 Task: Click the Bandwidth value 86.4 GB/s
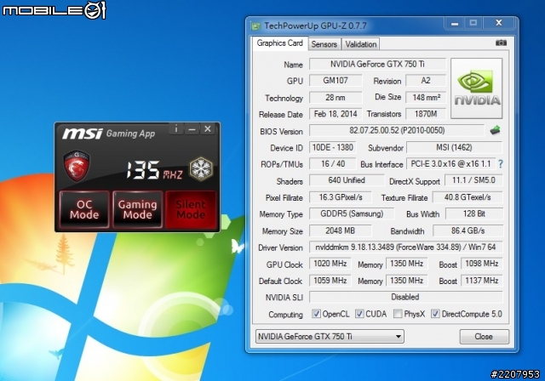(x=468, y=230)
